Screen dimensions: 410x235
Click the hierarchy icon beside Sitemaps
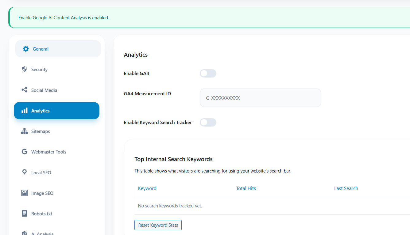25,131
